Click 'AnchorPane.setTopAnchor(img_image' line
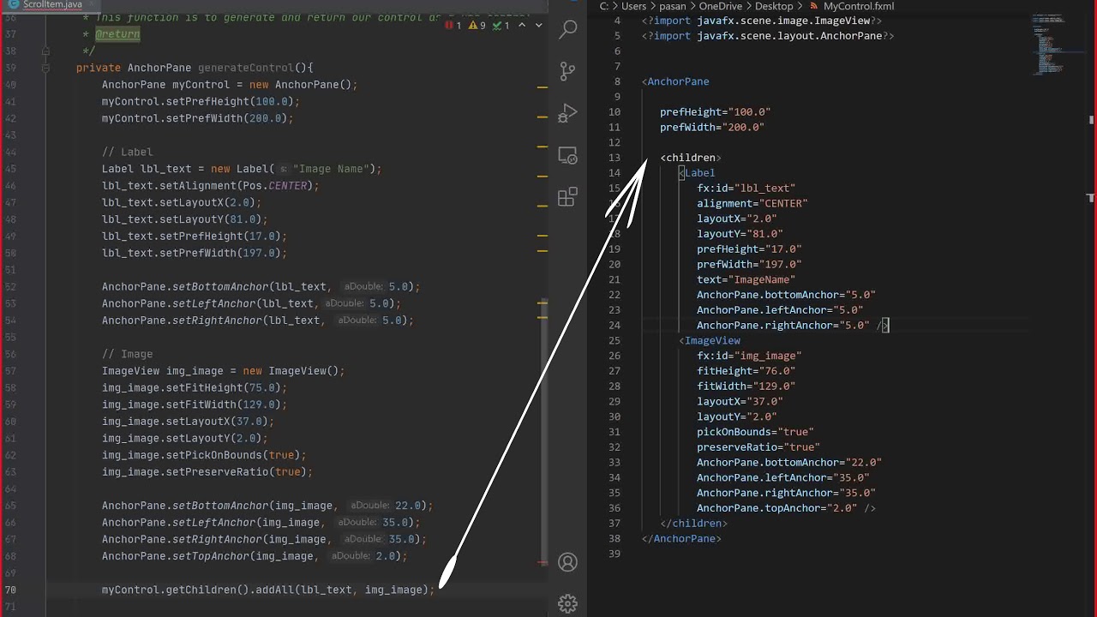1097x617 pixels. pyautogui.click(x=254, y=556)
